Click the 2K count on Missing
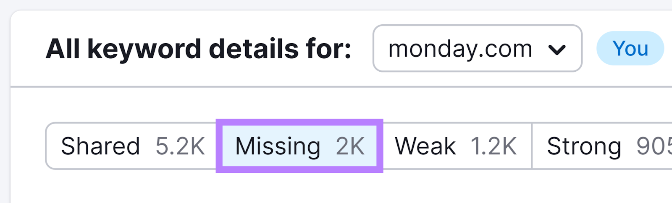The image size is (672, 203). tap(350, 146)
